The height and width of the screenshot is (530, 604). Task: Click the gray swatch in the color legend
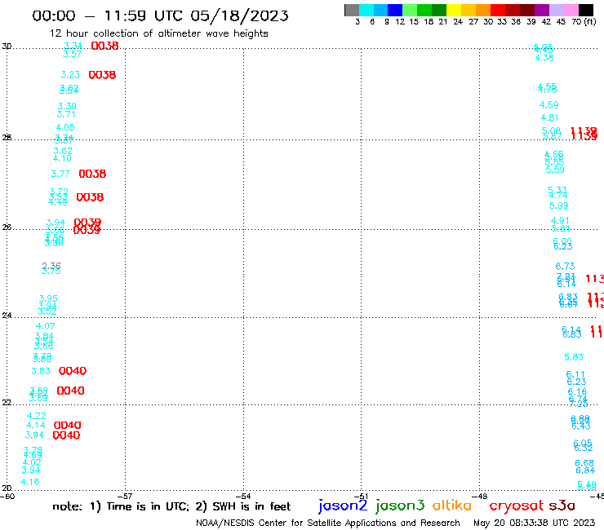click(352, 10)
